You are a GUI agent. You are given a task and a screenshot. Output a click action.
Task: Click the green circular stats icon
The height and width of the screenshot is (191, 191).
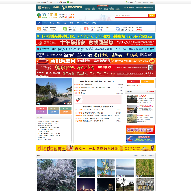[x=65, y=29]
